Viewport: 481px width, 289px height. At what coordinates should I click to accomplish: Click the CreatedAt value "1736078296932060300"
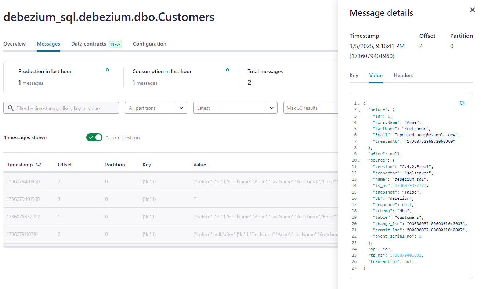430,141
